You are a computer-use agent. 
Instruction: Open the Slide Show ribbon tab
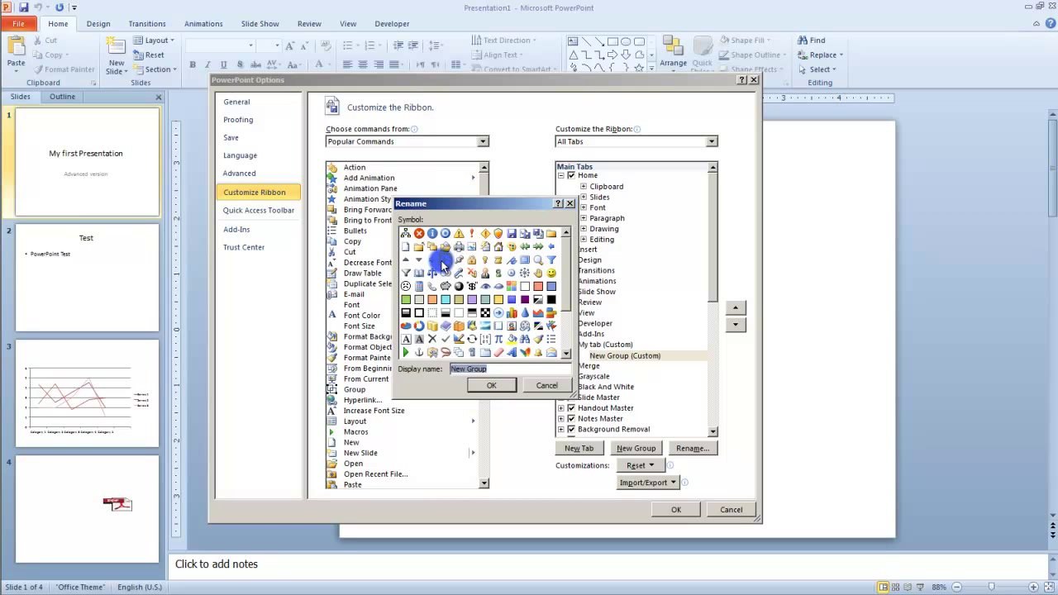coord(260,24)
